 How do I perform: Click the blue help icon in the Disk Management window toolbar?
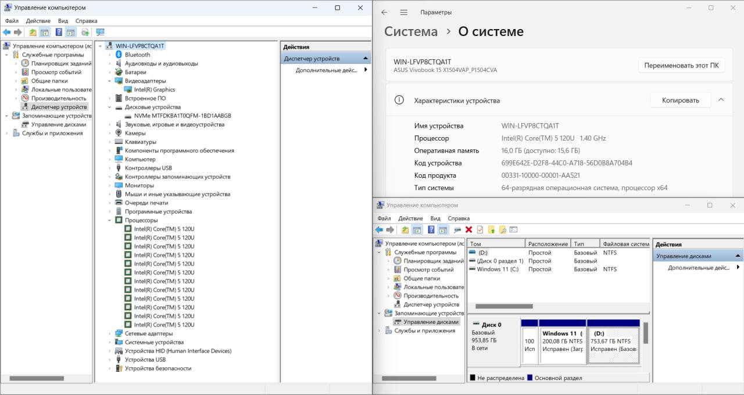coord(431,230)
